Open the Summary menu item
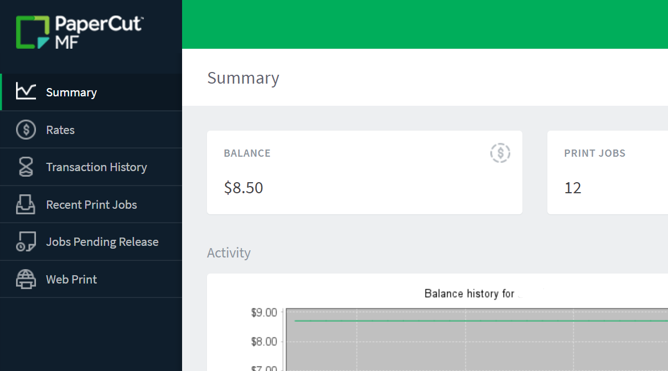668x371 pixels. coord(91,92)
